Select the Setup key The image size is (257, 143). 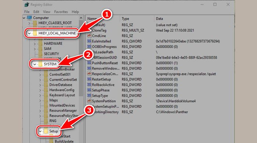point(54,131)
